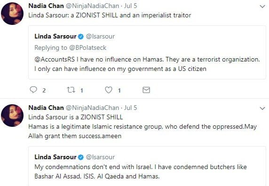Open Nadia Chan's avatar on first tweet
Image resolution: width=269 pixels, height=186 pixels.
12,14
